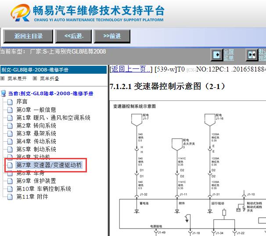Go back with the <<后退 button
The height and width of the screenshot is (236, 266).
pos(73,36)
